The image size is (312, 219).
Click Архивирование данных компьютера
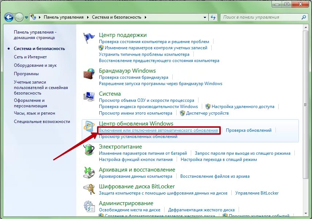135,176
